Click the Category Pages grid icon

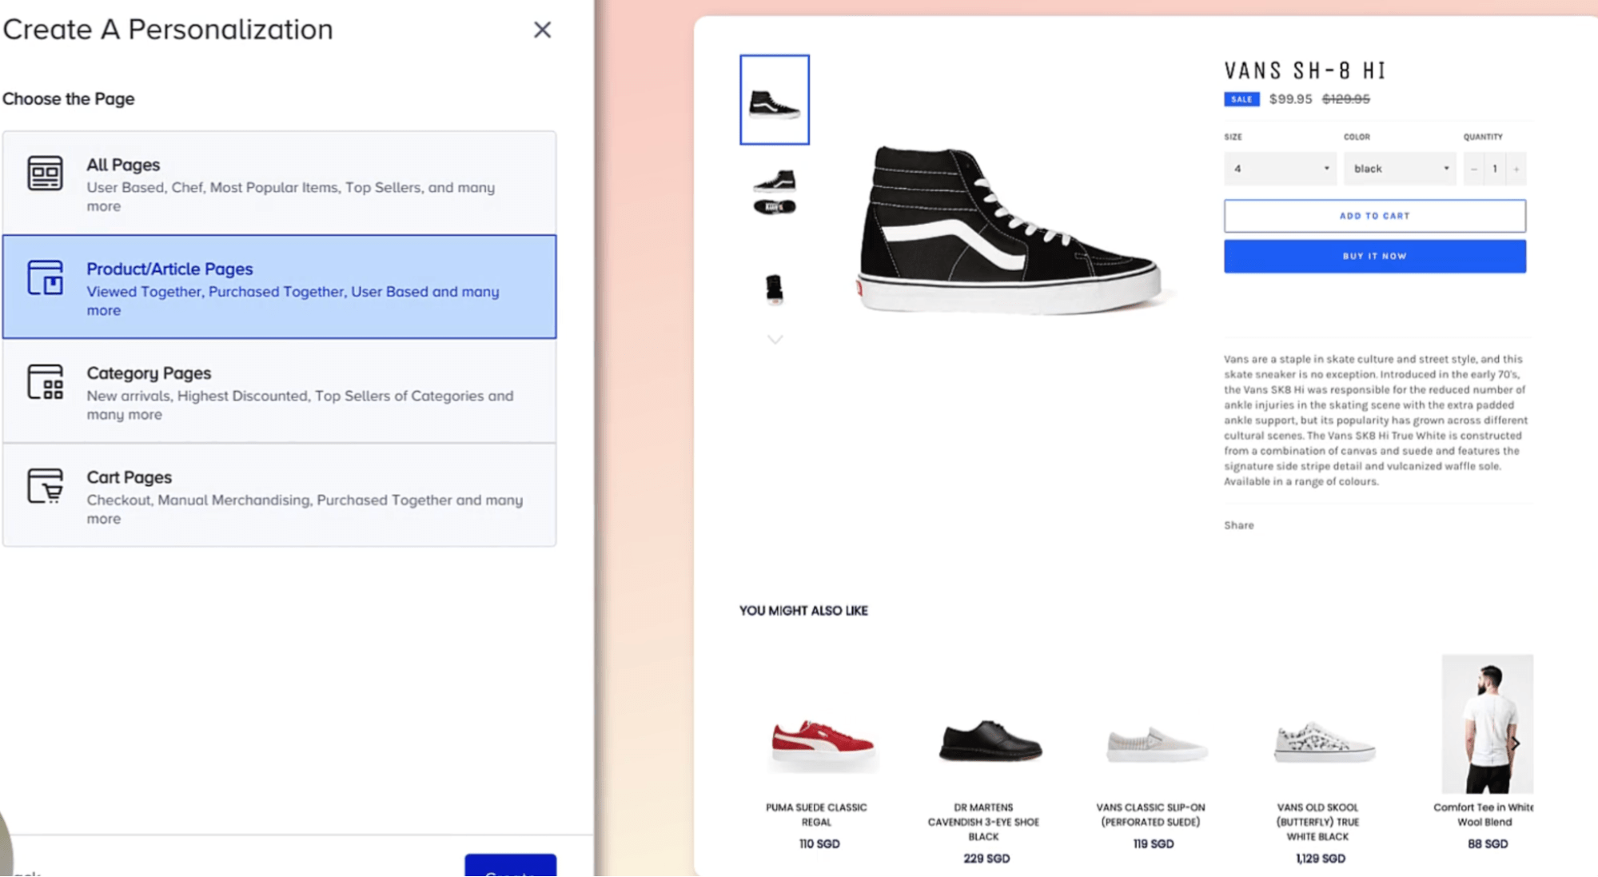coord(45,382)
